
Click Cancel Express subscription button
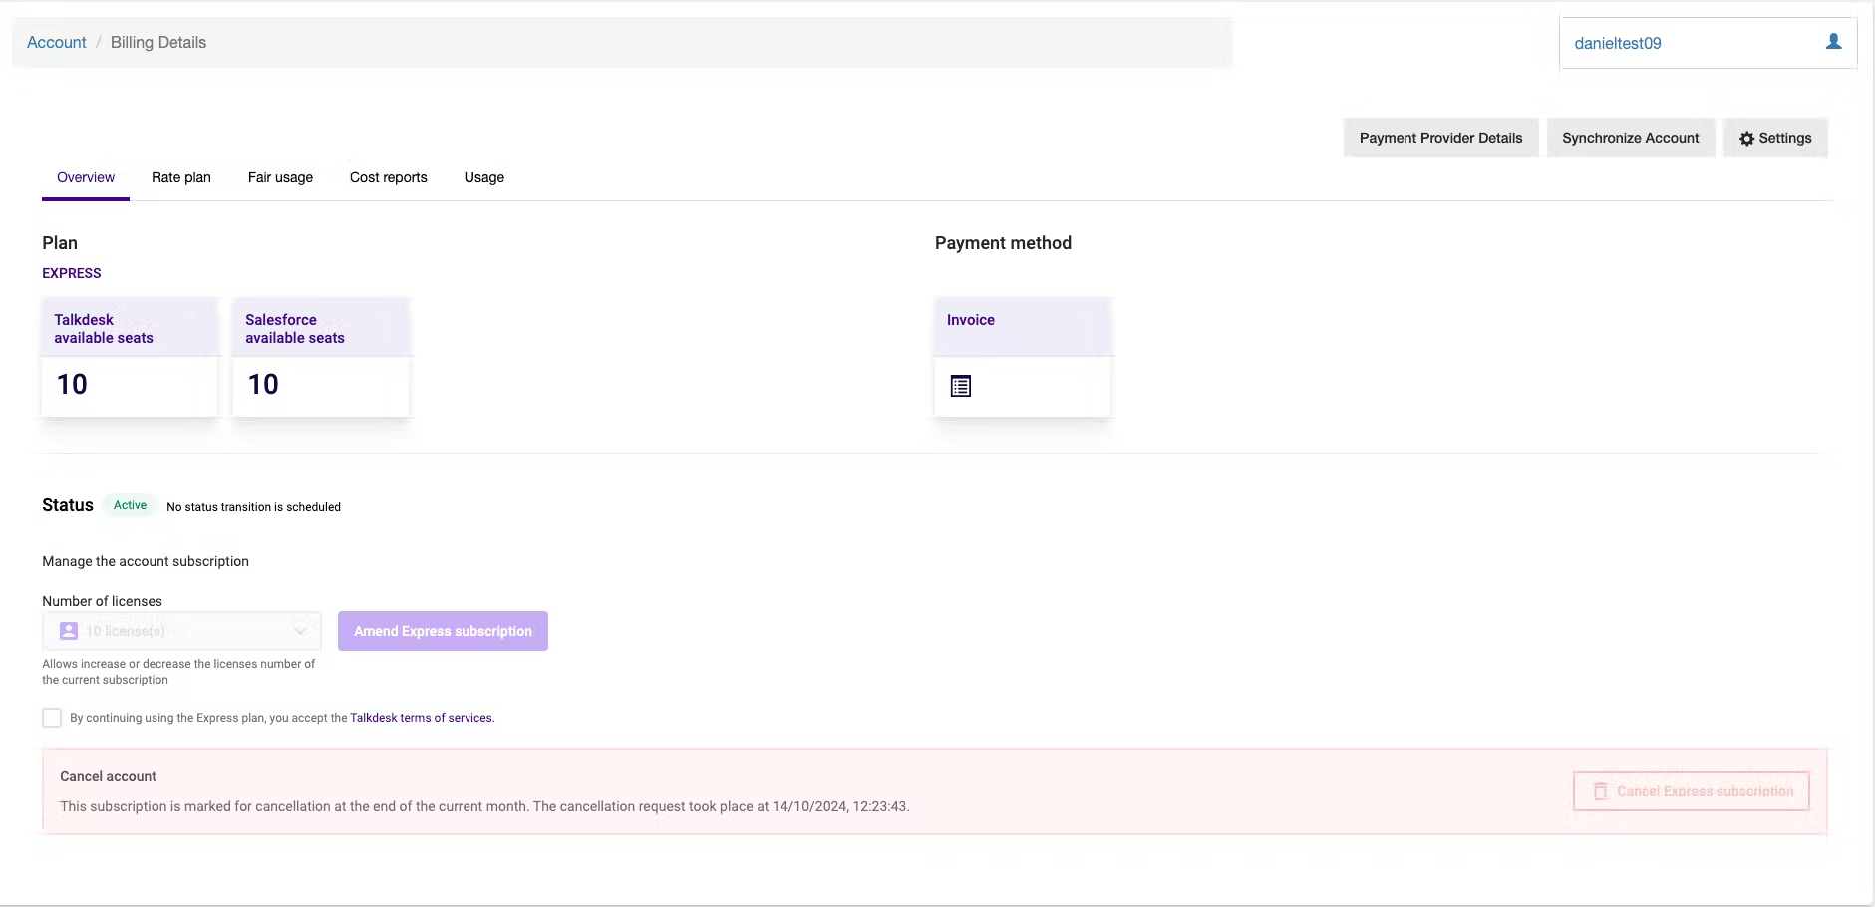(1692, 791)
